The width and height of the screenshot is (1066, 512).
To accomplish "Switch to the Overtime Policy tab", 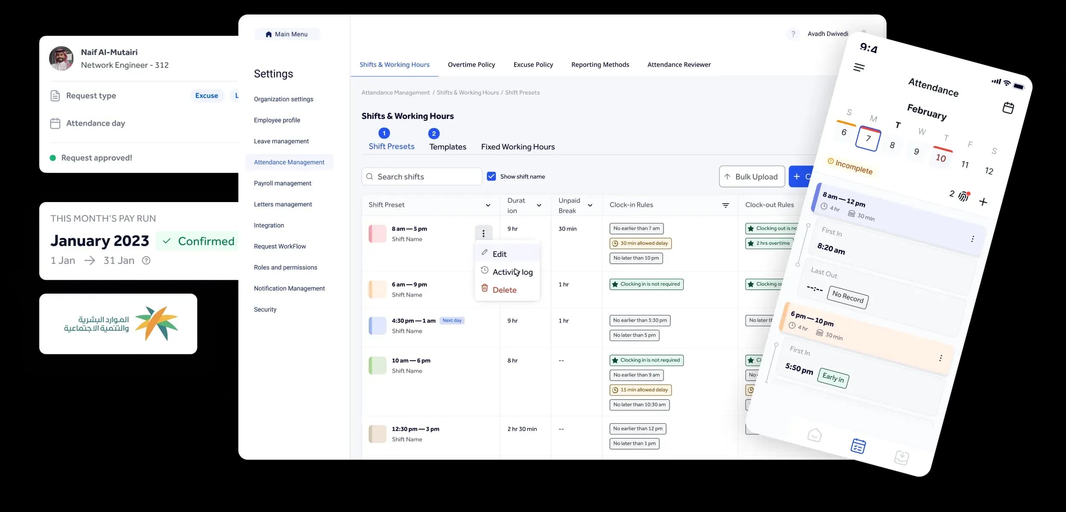I will coord(471,65).
